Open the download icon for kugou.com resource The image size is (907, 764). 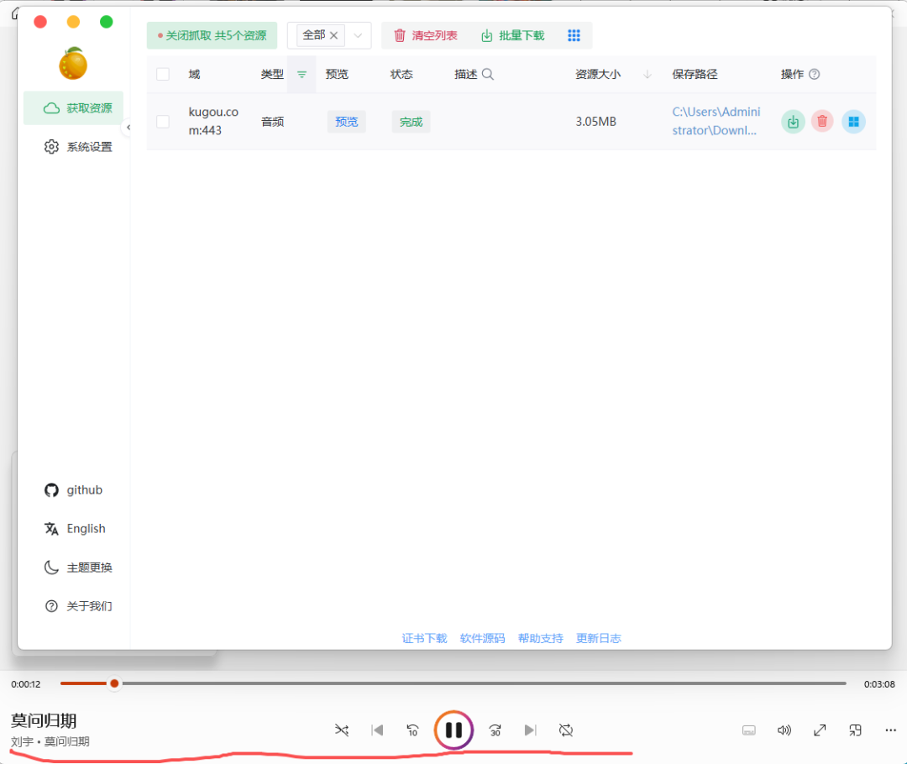tap(793, 121)
